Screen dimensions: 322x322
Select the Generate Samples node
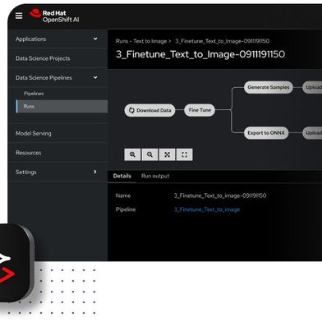[269, 87]
